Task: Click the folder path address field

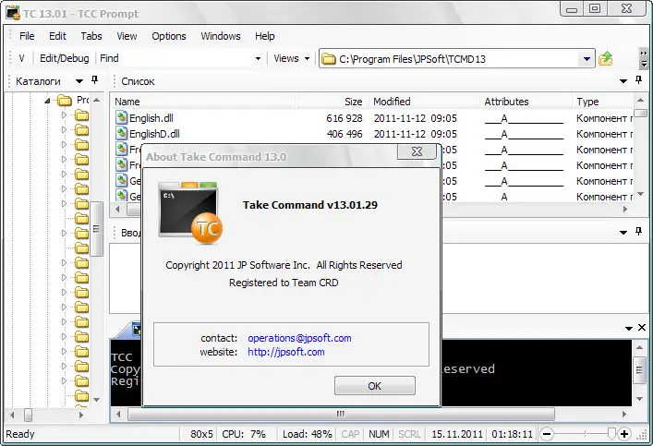Action: coord(456,59)
